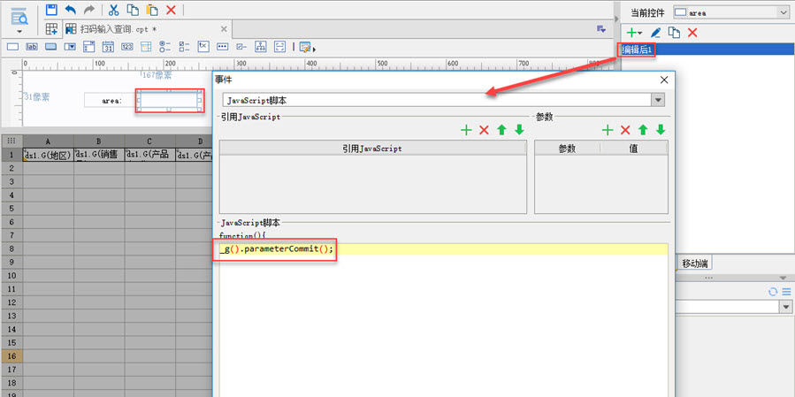Click the paste clipboard icon
This screenshot has height=397, width=795.
pos(151,9)
